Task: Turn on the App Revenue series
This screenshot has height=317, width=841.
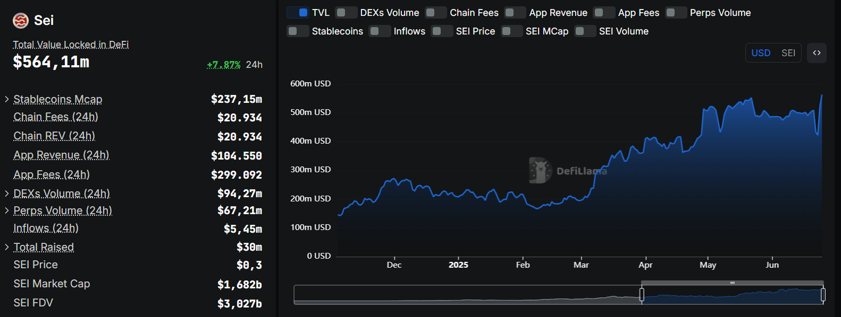Action: 515,13
